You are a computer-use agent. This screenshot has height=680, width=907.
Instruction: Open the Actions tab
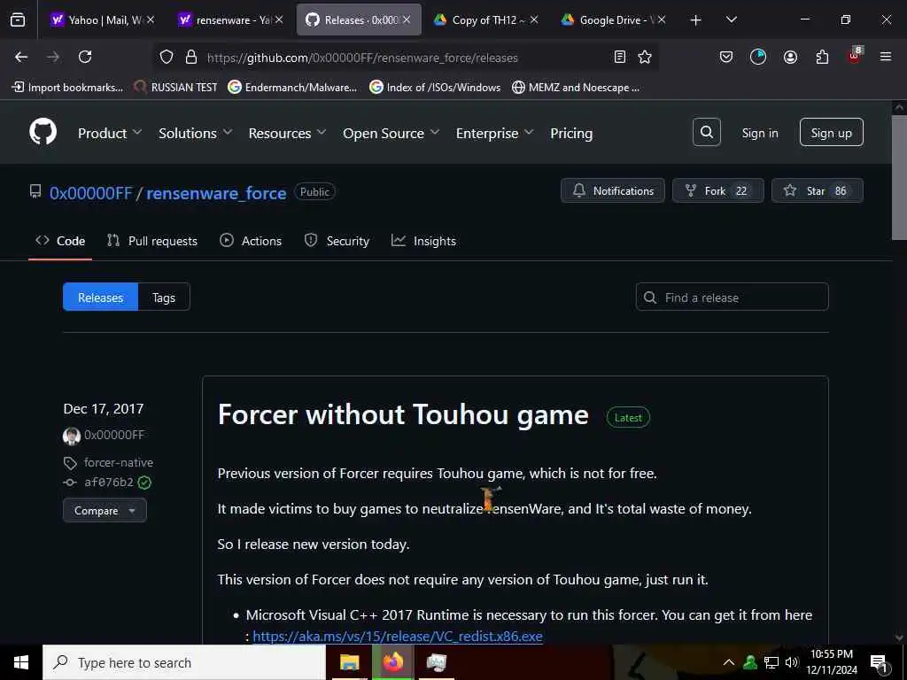coord(251,241)
